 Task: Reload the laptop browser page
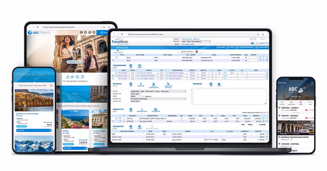pos(122,34)
